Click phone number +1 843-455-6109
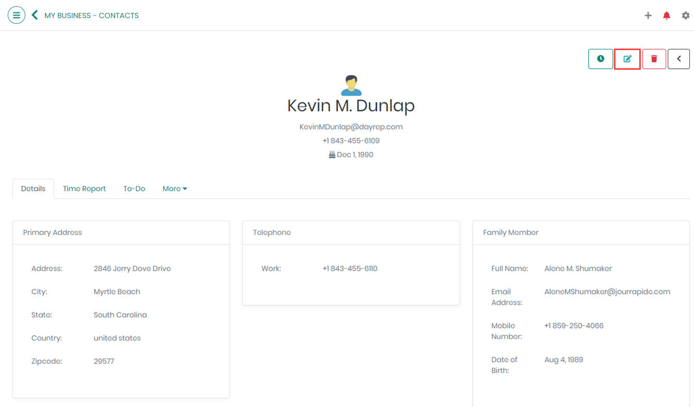The width and height of the screenshot is (694, 407). (x=351, y=140)
